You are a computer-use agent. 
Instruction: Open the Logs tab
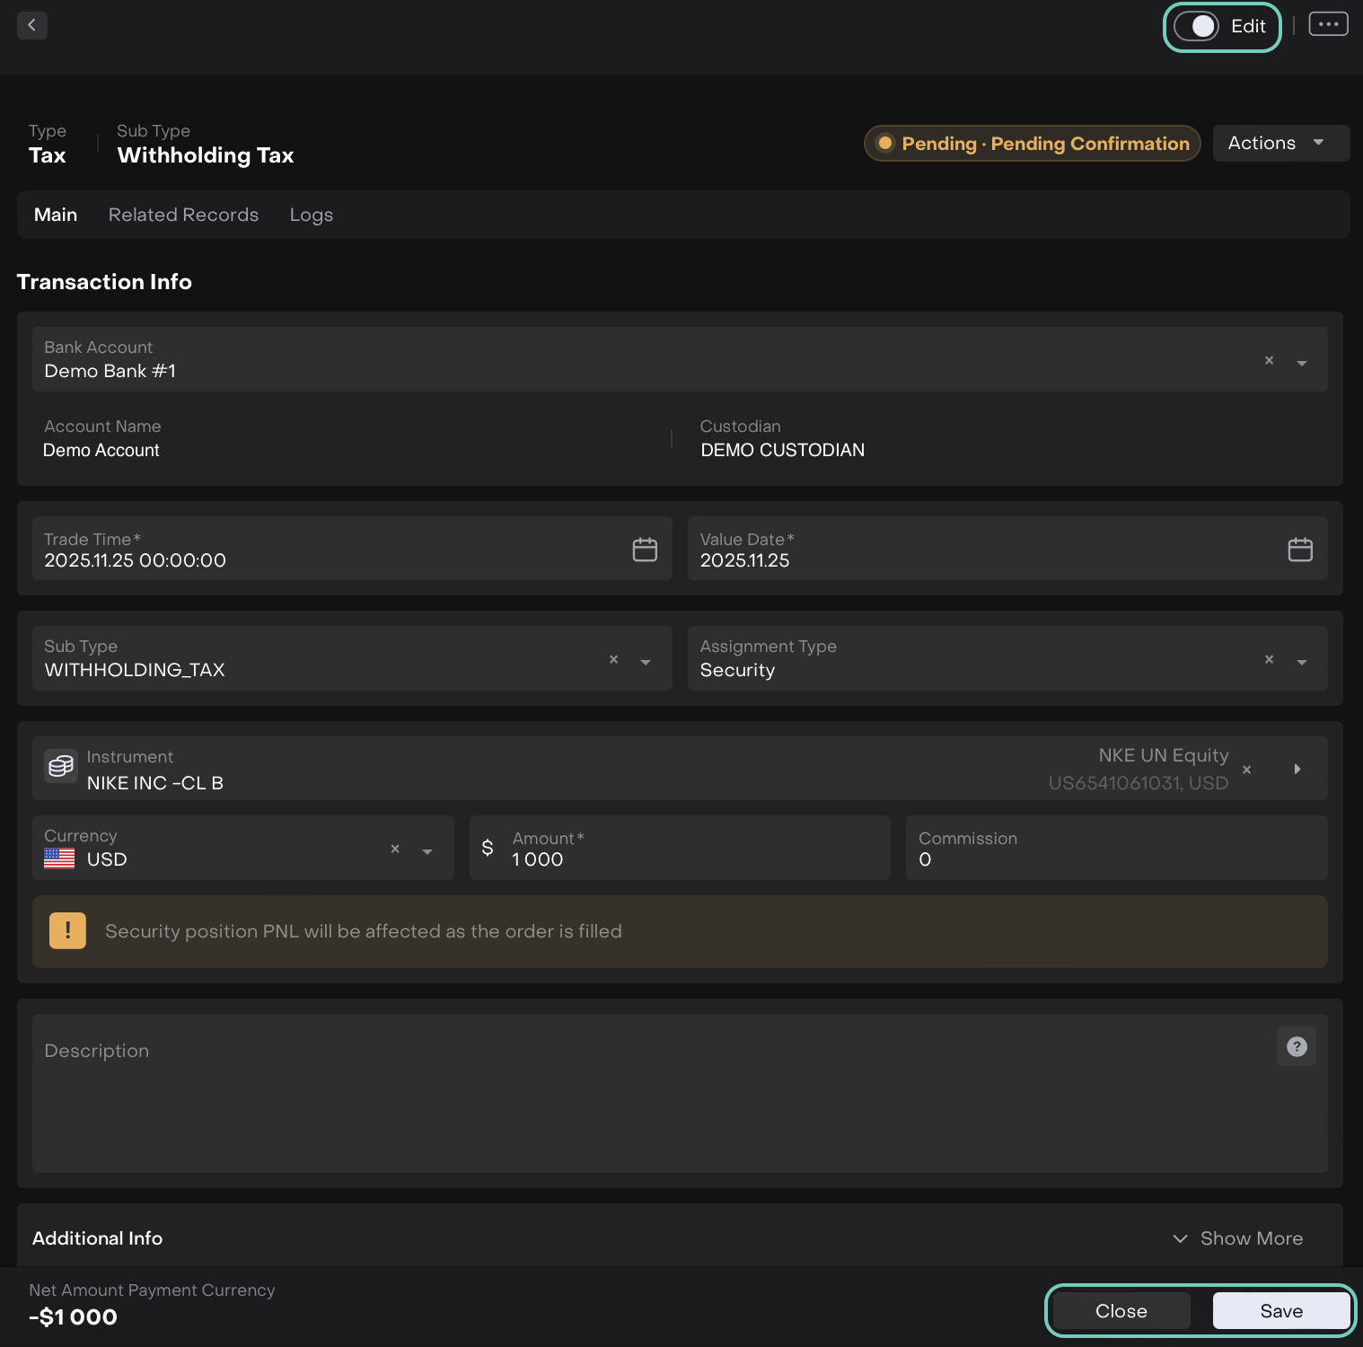coord(311,215)
